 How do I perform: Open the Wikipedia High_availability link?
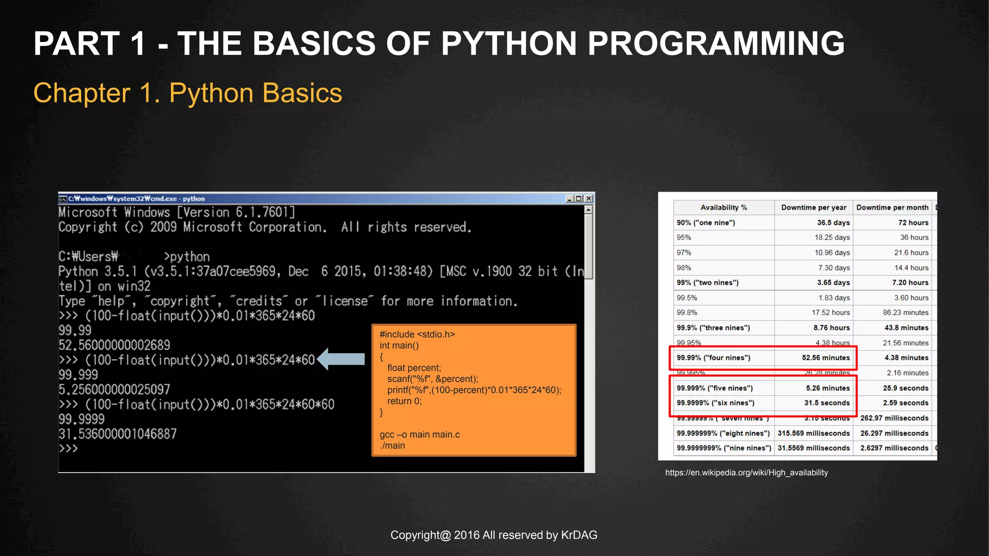pyautogui.click(x=746, y=473)
